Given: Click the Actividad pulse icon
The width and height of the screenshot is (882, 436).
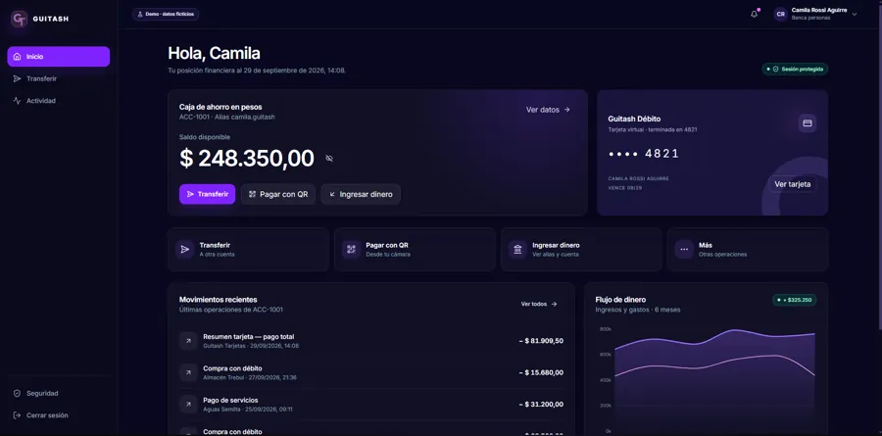Looking at the screenshot, I should 17,101.
